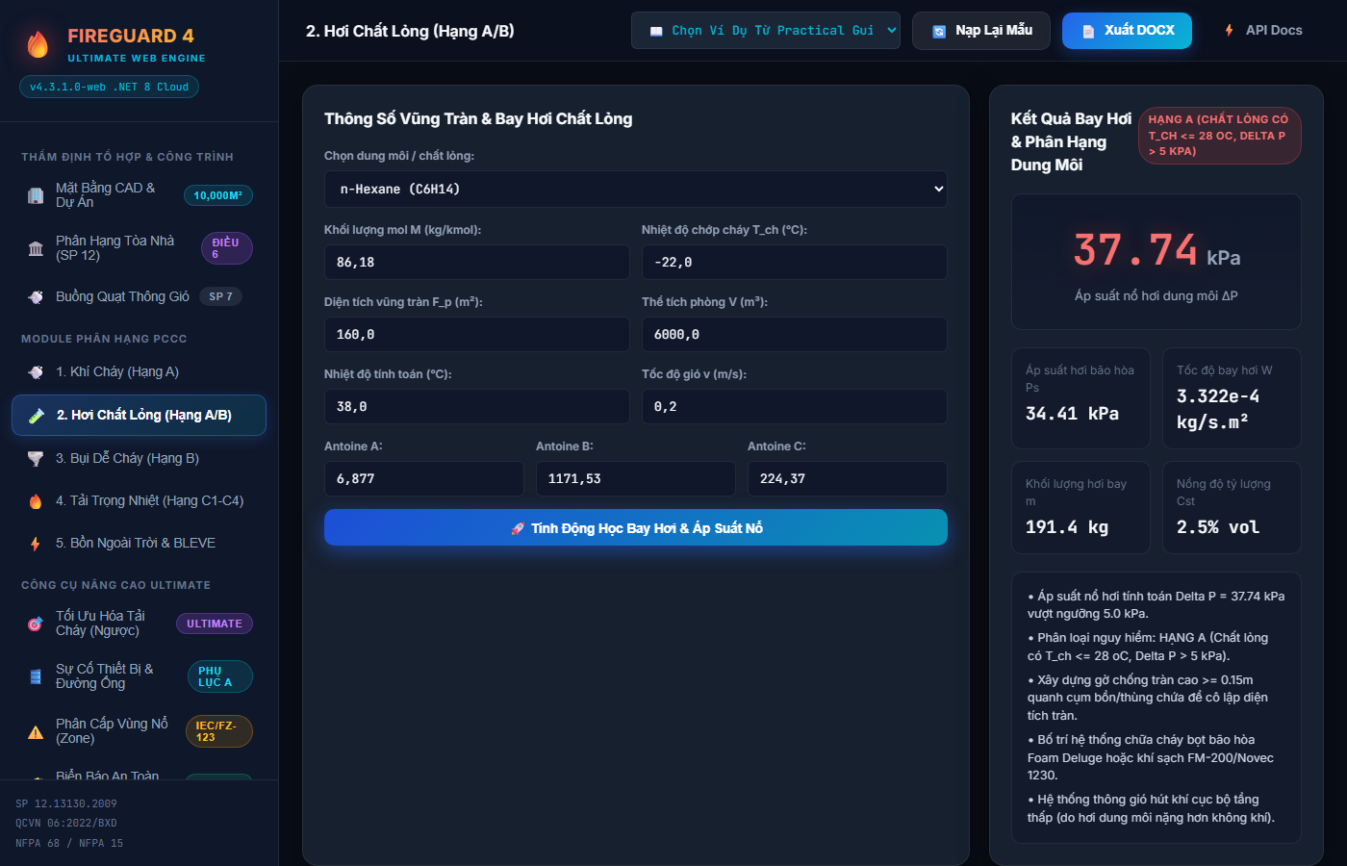
Task: Click the fan icon beside Buồng Quạt Thông Gió
Action: click(36, 296)
